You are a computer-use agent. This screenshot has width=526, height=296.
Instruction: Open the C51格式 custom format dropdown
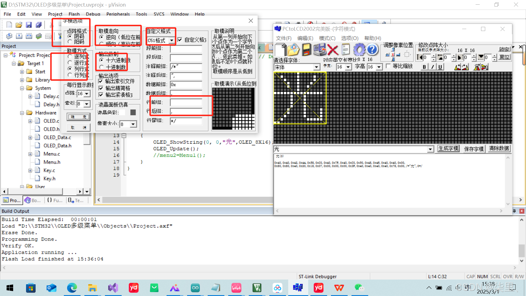click(171, 41)
